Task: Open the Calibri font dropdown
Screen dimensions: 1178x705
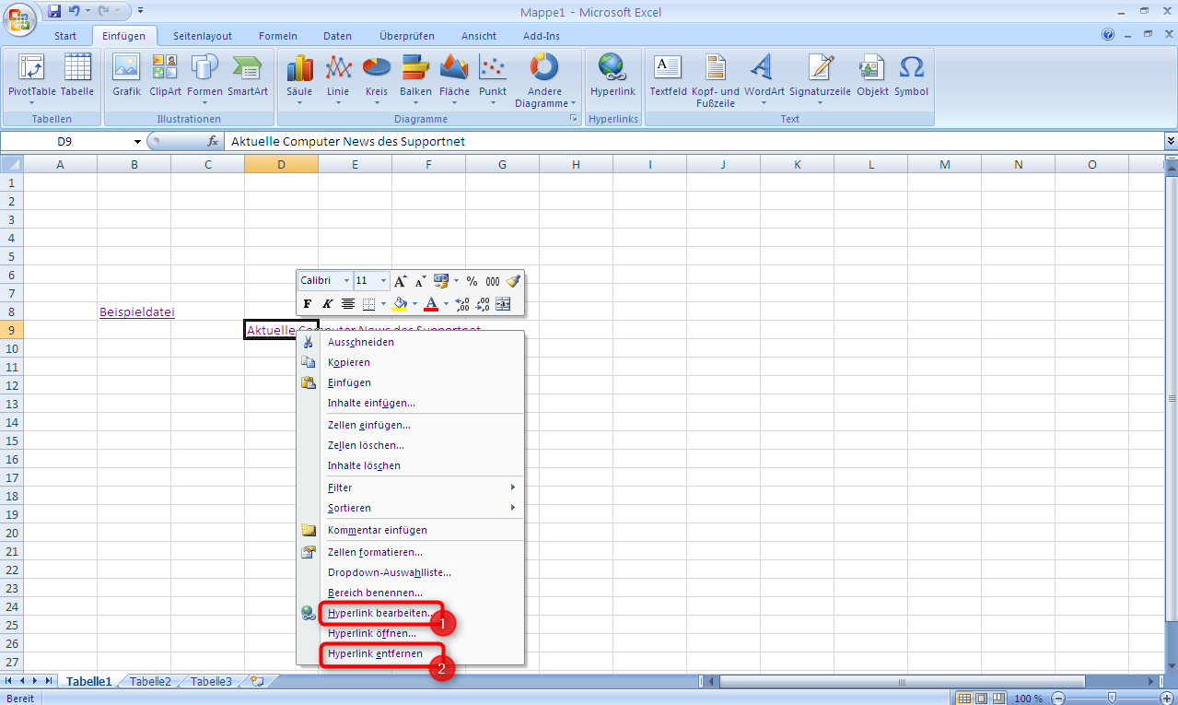Action: (346, 281)
